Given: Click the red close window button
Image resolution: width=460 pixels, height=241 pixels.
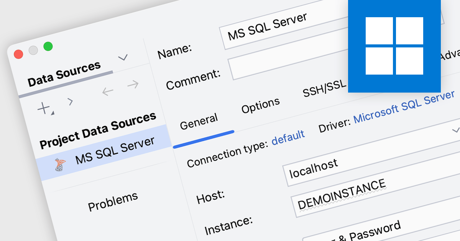Looking at the screenshot, I should 18,54.
